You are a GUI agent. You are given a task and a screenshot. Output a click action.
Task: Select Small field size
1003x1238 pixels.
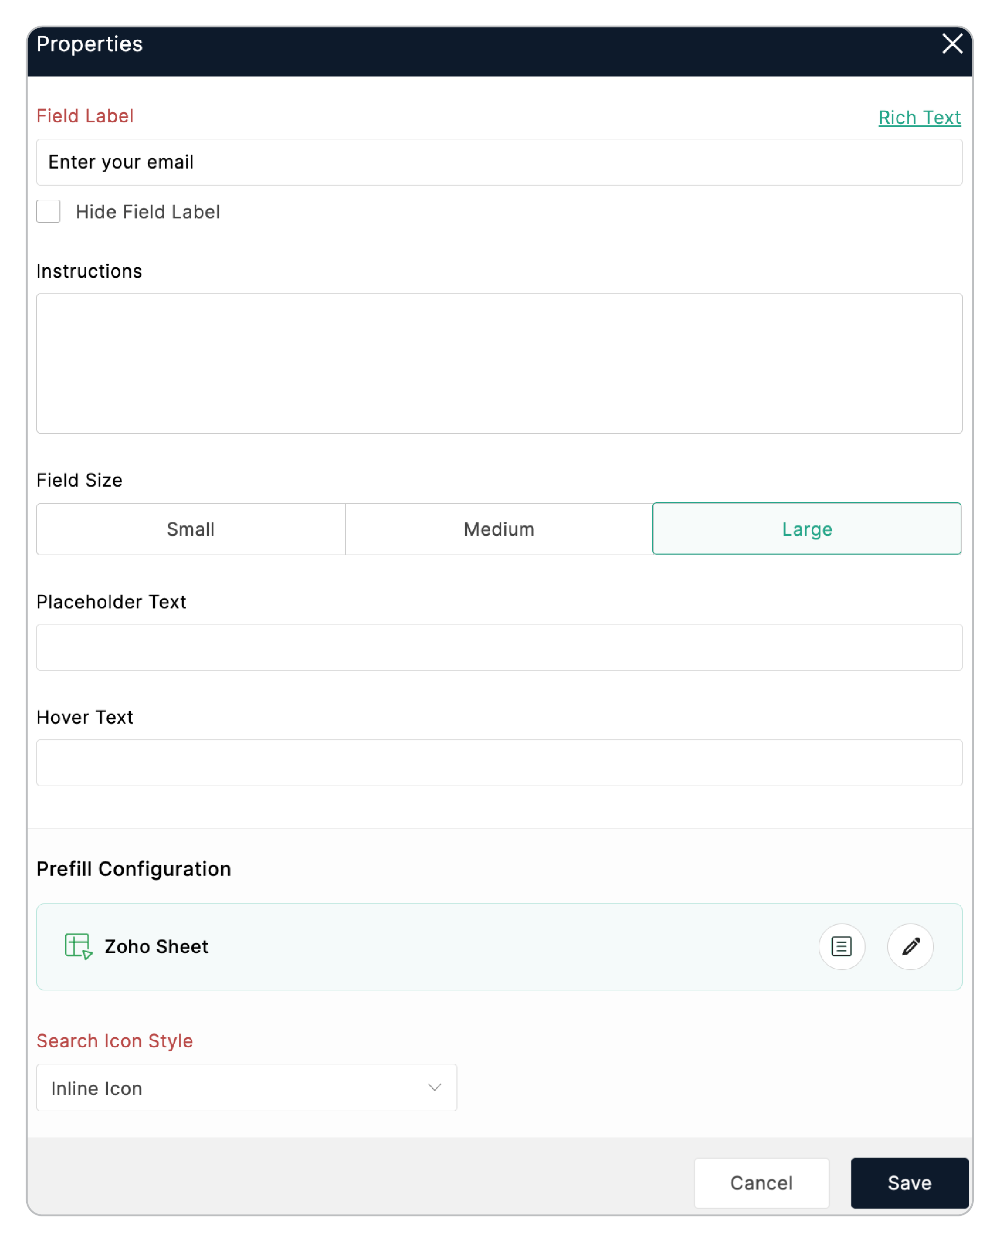(x=191, y=529)
